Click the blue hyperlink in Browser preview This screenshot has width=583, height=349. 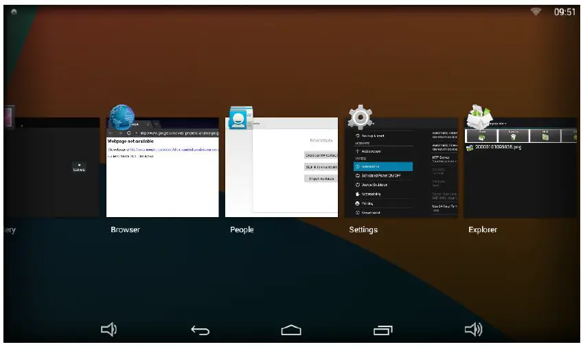click(174, 150)
